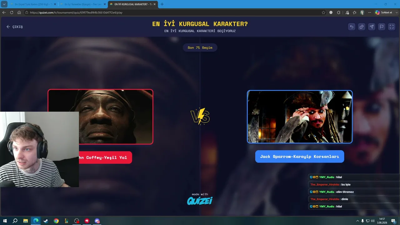The image size is (400, 225).
Task: Click YMY_Rudis's chat message elim titremez
Action: pos(353,192)
